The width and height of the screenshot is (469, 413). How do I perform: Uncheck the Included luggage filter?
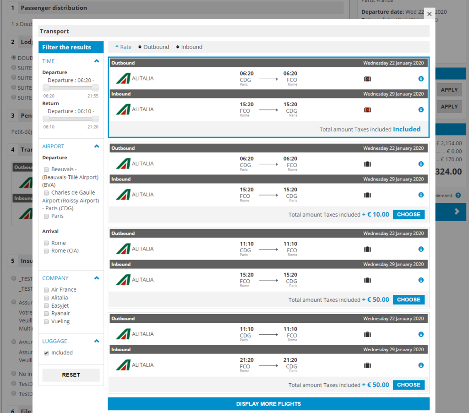(46, 353)
